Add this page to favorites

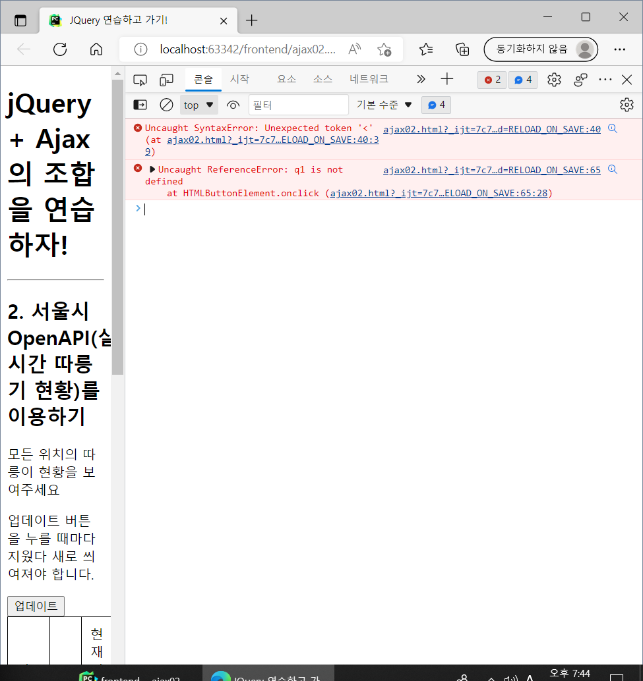(x=384, y=49)
